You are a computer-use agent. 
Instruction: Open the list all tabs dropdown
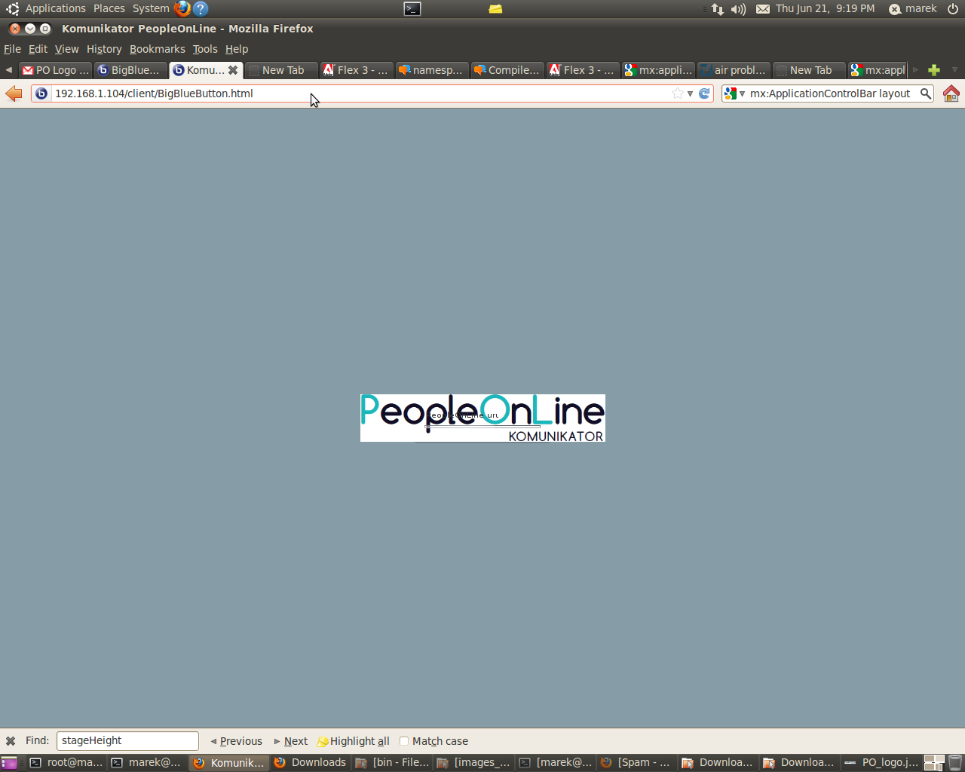click(x=954, y=70)
